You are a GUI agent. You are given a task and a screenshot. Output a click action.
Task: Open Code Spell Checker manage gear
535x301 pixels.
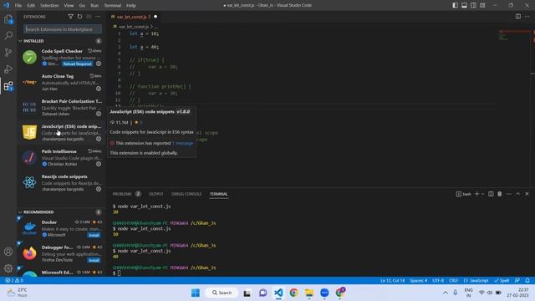click(99, 64)
